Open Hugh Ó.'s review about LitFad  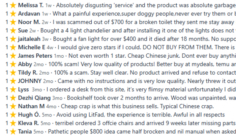[141, 115]
